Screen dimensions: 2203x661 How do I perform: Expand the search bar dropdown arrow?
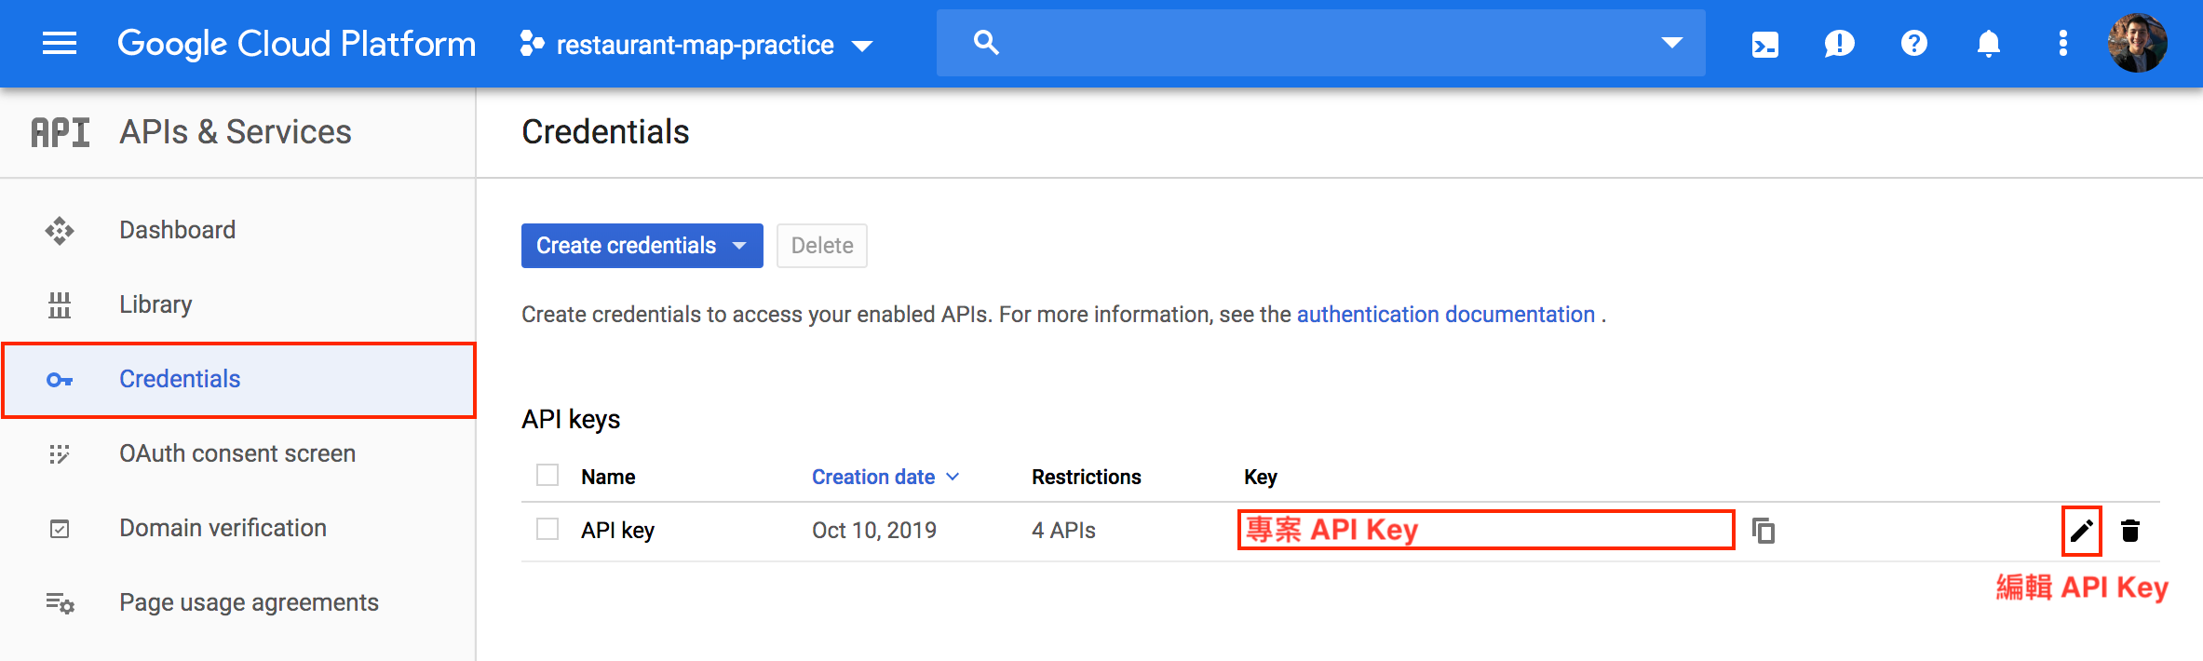[x=1672, y=43]
